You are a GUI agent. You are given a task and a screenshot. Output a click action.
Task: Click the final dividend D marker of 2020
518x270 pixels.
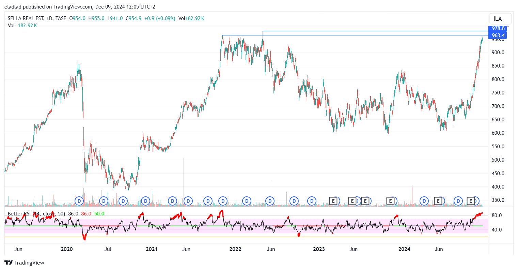(x=146, y=201)
